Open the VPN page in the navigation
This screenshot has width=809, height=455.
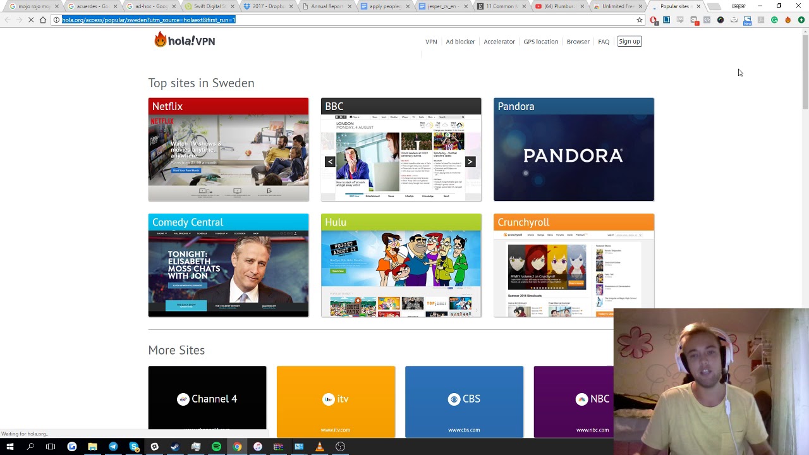point(431,42)
